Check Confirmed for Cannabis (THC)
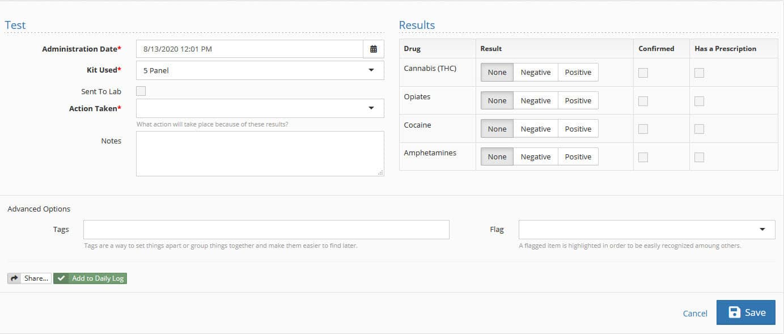Screen dimensions: 784x334 click(x=643, y=73)
